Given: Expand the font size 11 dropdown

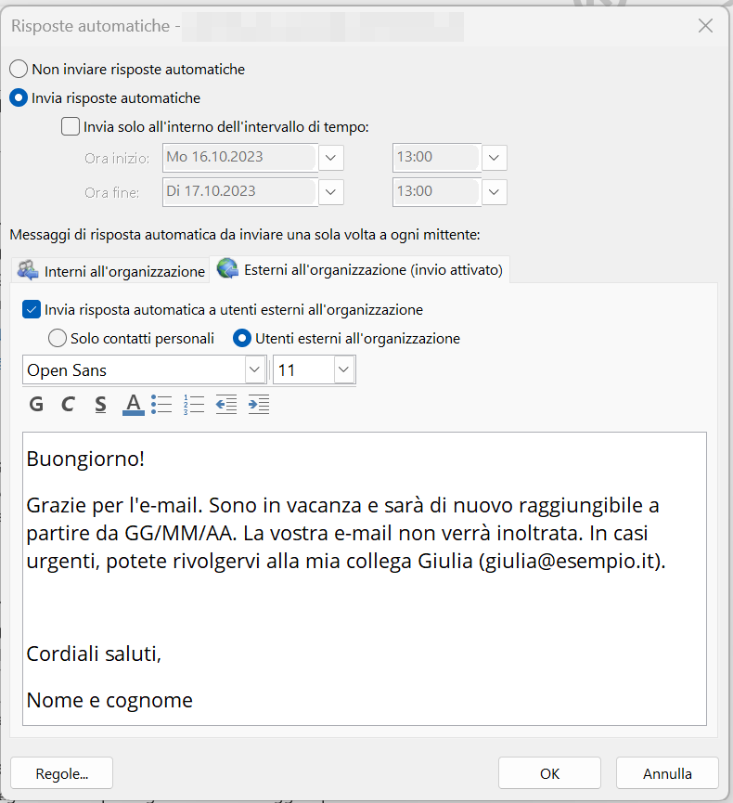Looking at the screenshot, I should (344, 369).
